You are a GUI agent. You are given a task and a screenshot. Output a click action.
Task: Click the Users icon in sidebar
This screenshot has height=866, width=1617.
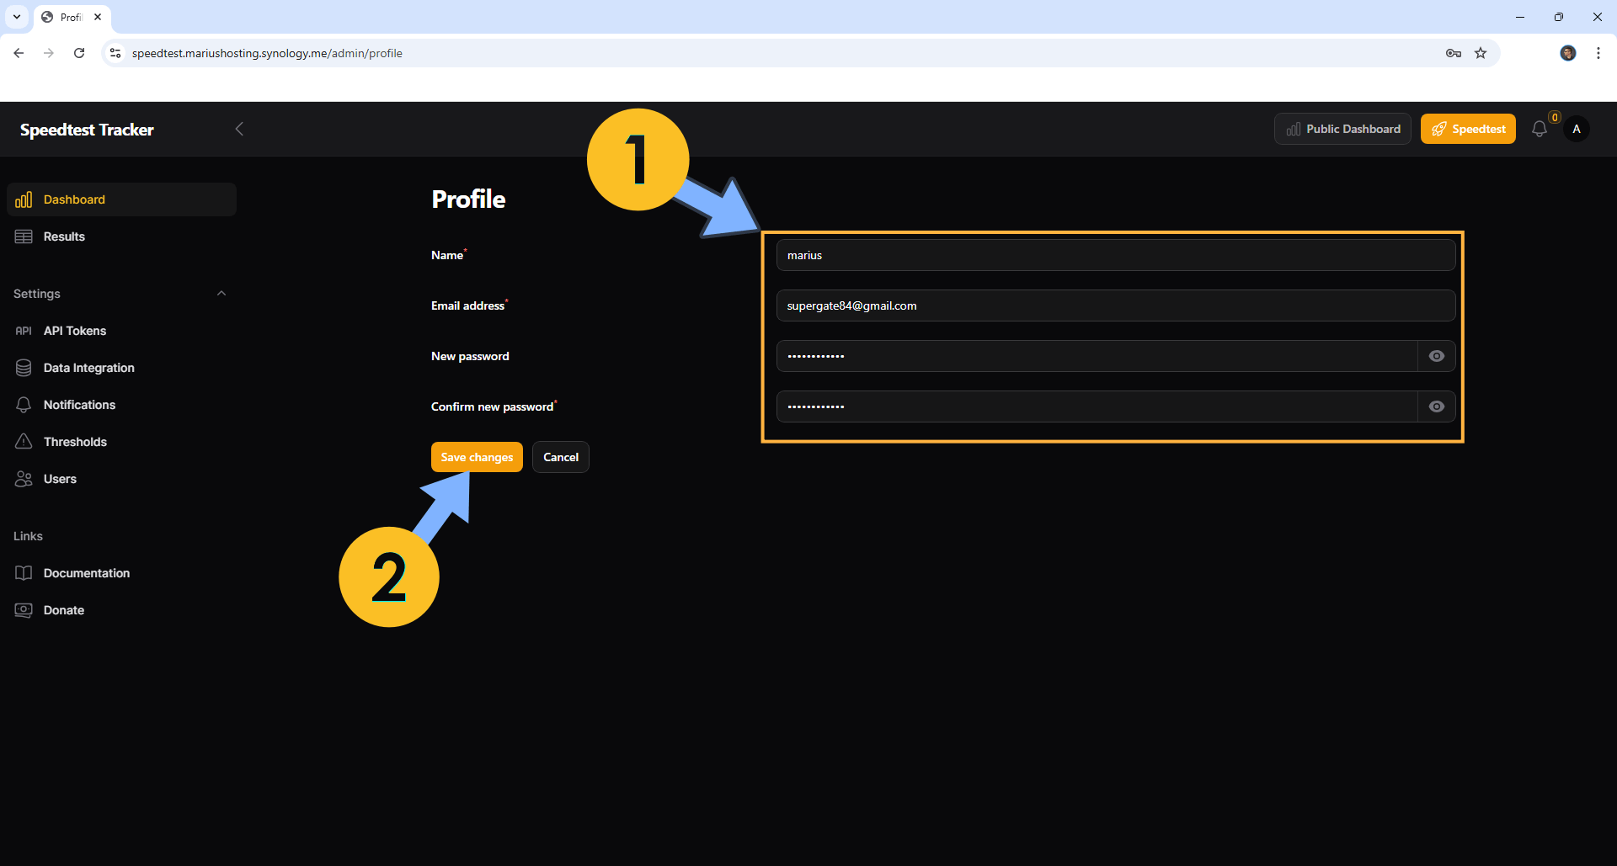[24, 479]
